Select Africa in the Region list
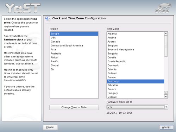Screen dimensions: 176x132 pos(74,57)
